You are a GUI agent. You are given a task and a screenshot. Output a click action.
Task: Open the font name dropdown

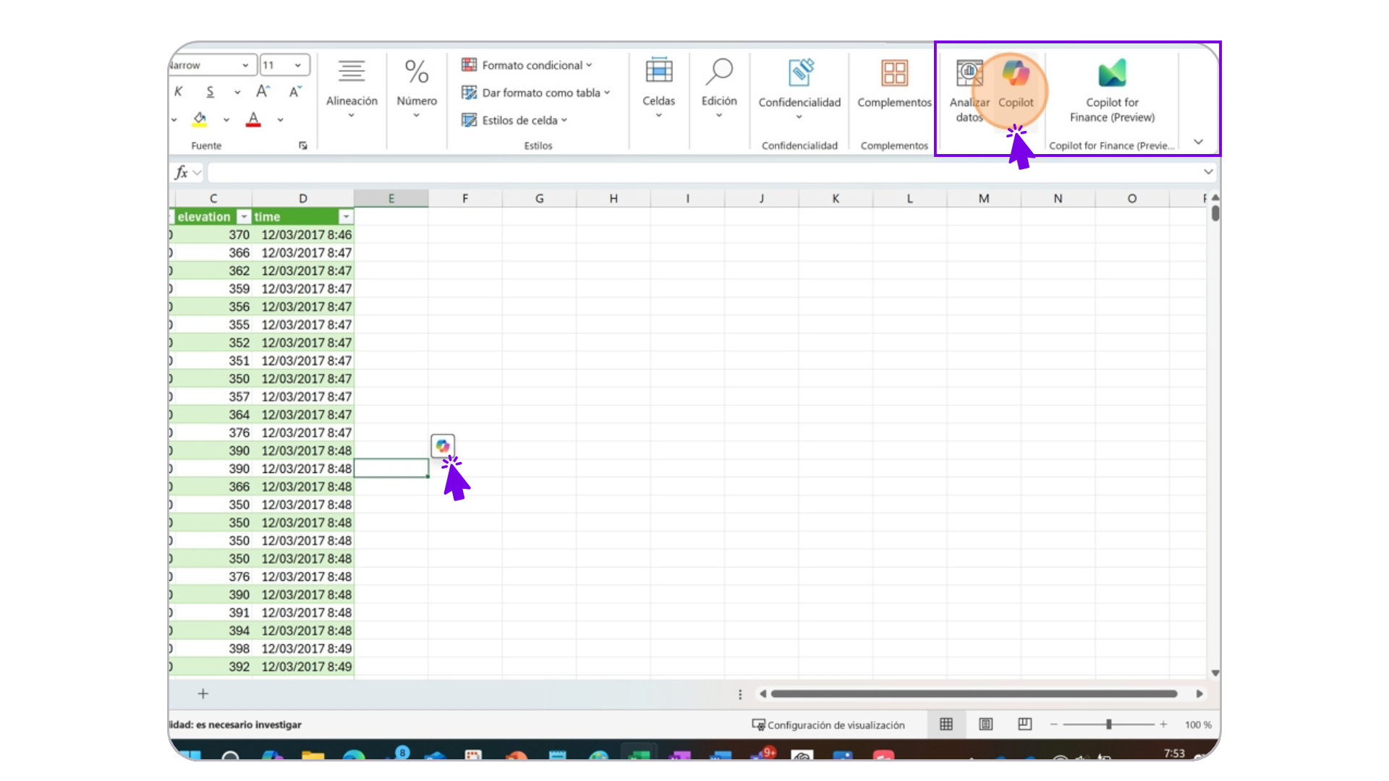[245, 65]
